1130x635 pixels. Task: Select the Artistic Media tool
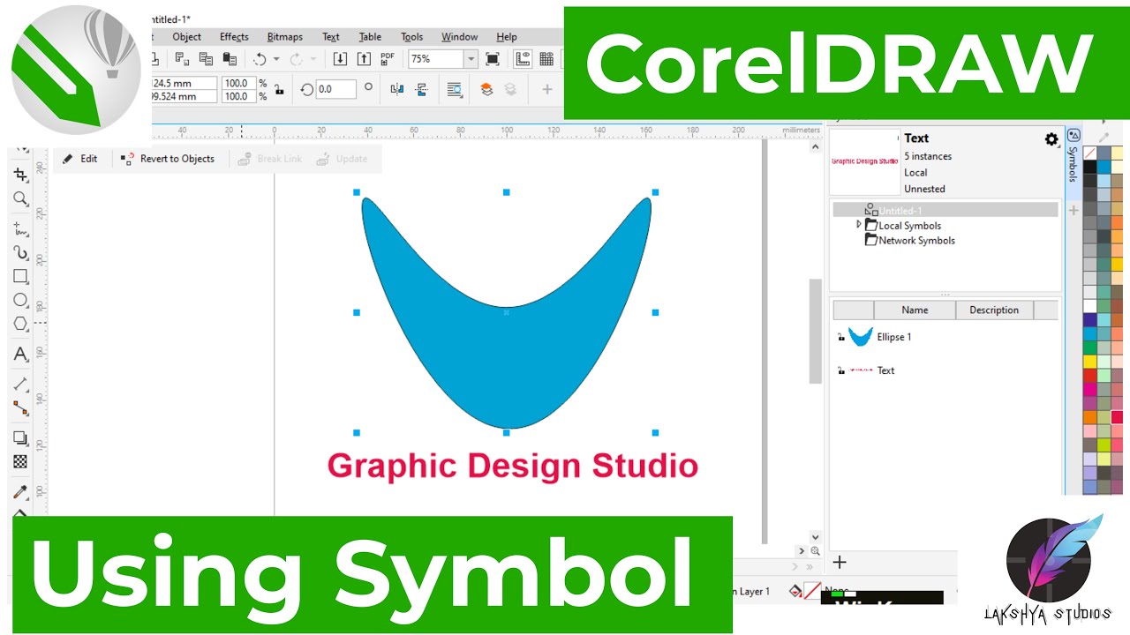coord(20,253)
